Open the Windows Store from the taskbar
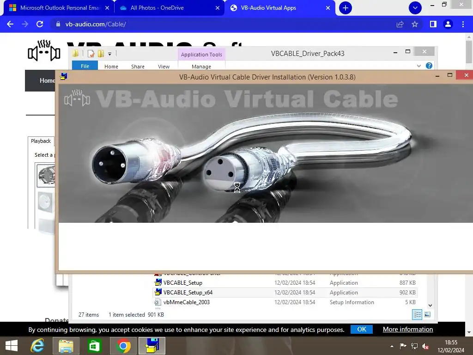This screenshot has width=473, height=355. [x=94, y=346]
